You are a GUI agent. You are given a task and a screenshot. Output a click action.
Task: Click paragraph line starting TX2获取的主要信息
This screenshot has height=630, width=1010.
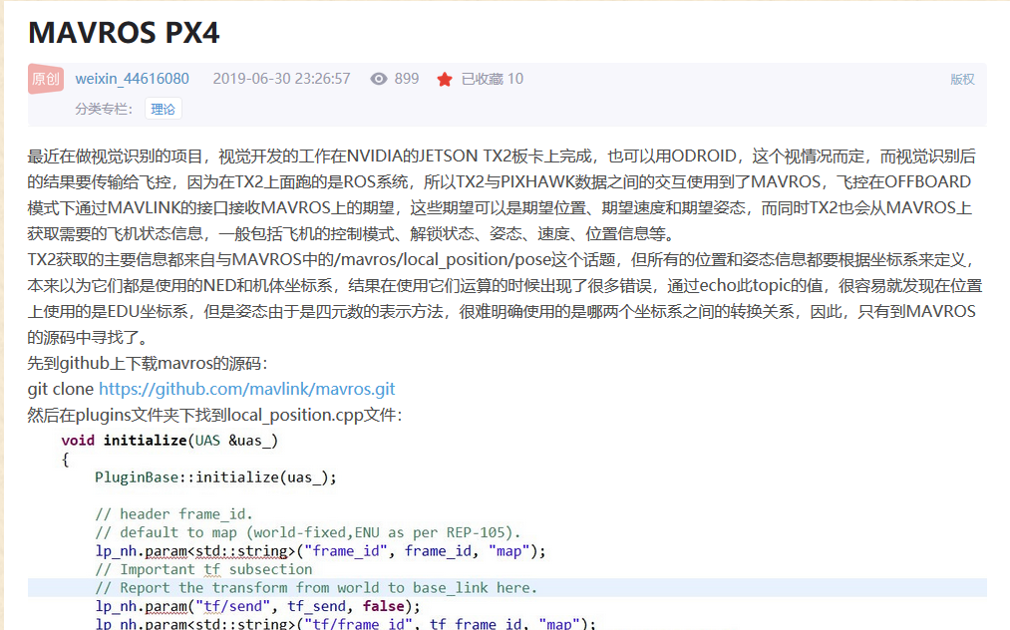pyautogui.click(x=501, y=259)
